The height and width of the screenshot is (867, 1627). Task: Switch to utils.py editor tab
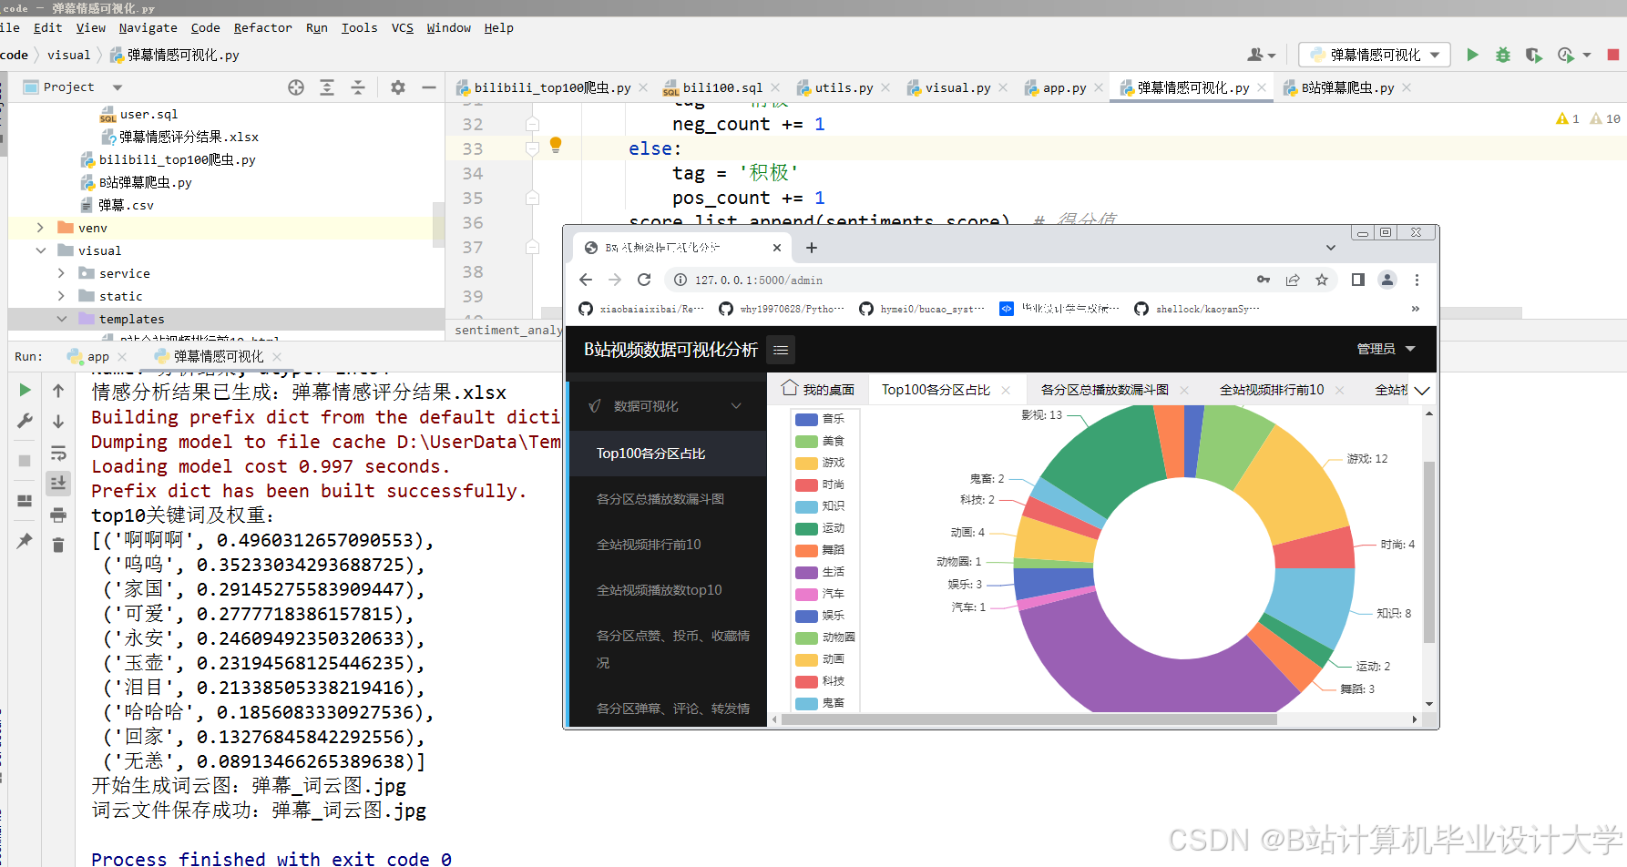[x=844, y=88]
